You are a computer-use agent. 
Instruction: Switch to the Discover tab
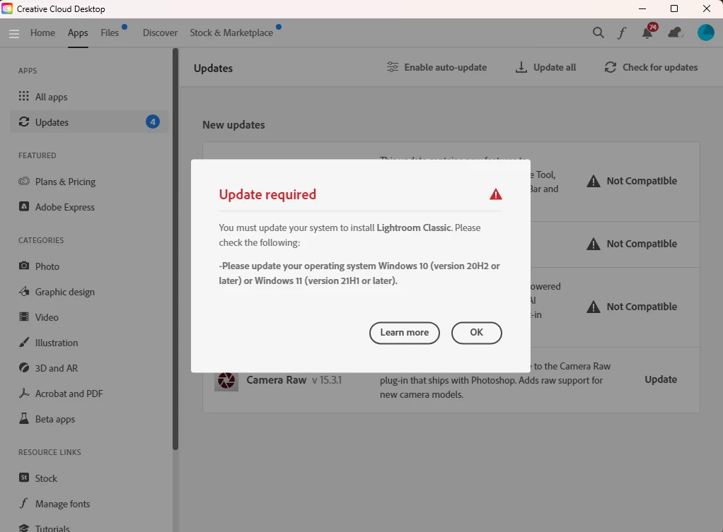[160, 32]
